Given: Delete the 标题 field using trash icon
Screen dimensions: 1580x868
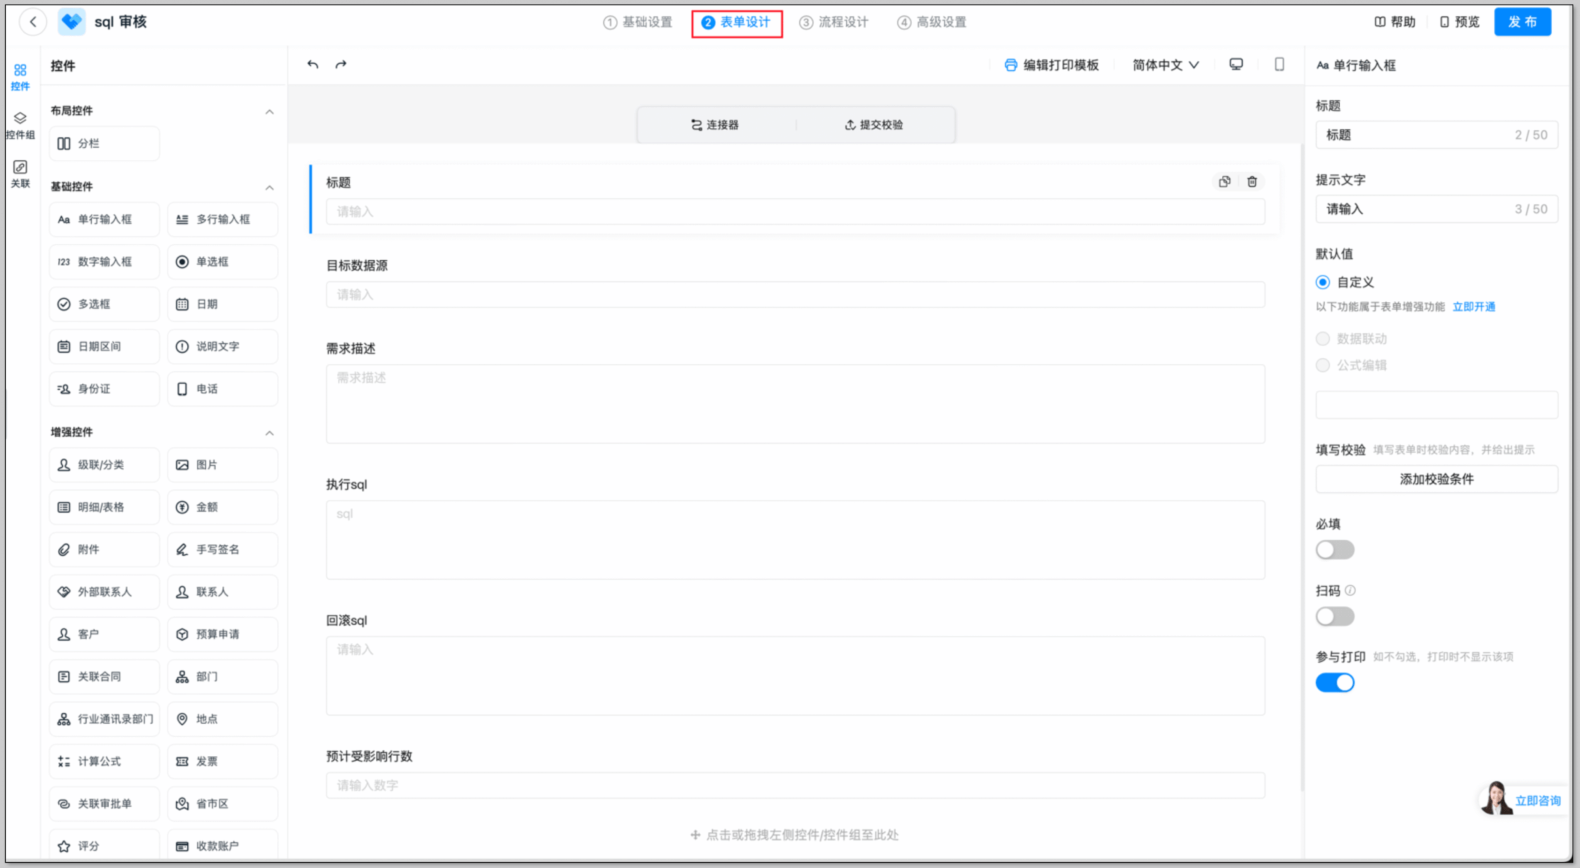Looking at the screenshot, I should pyautogui.click(x=1252, y=182).
